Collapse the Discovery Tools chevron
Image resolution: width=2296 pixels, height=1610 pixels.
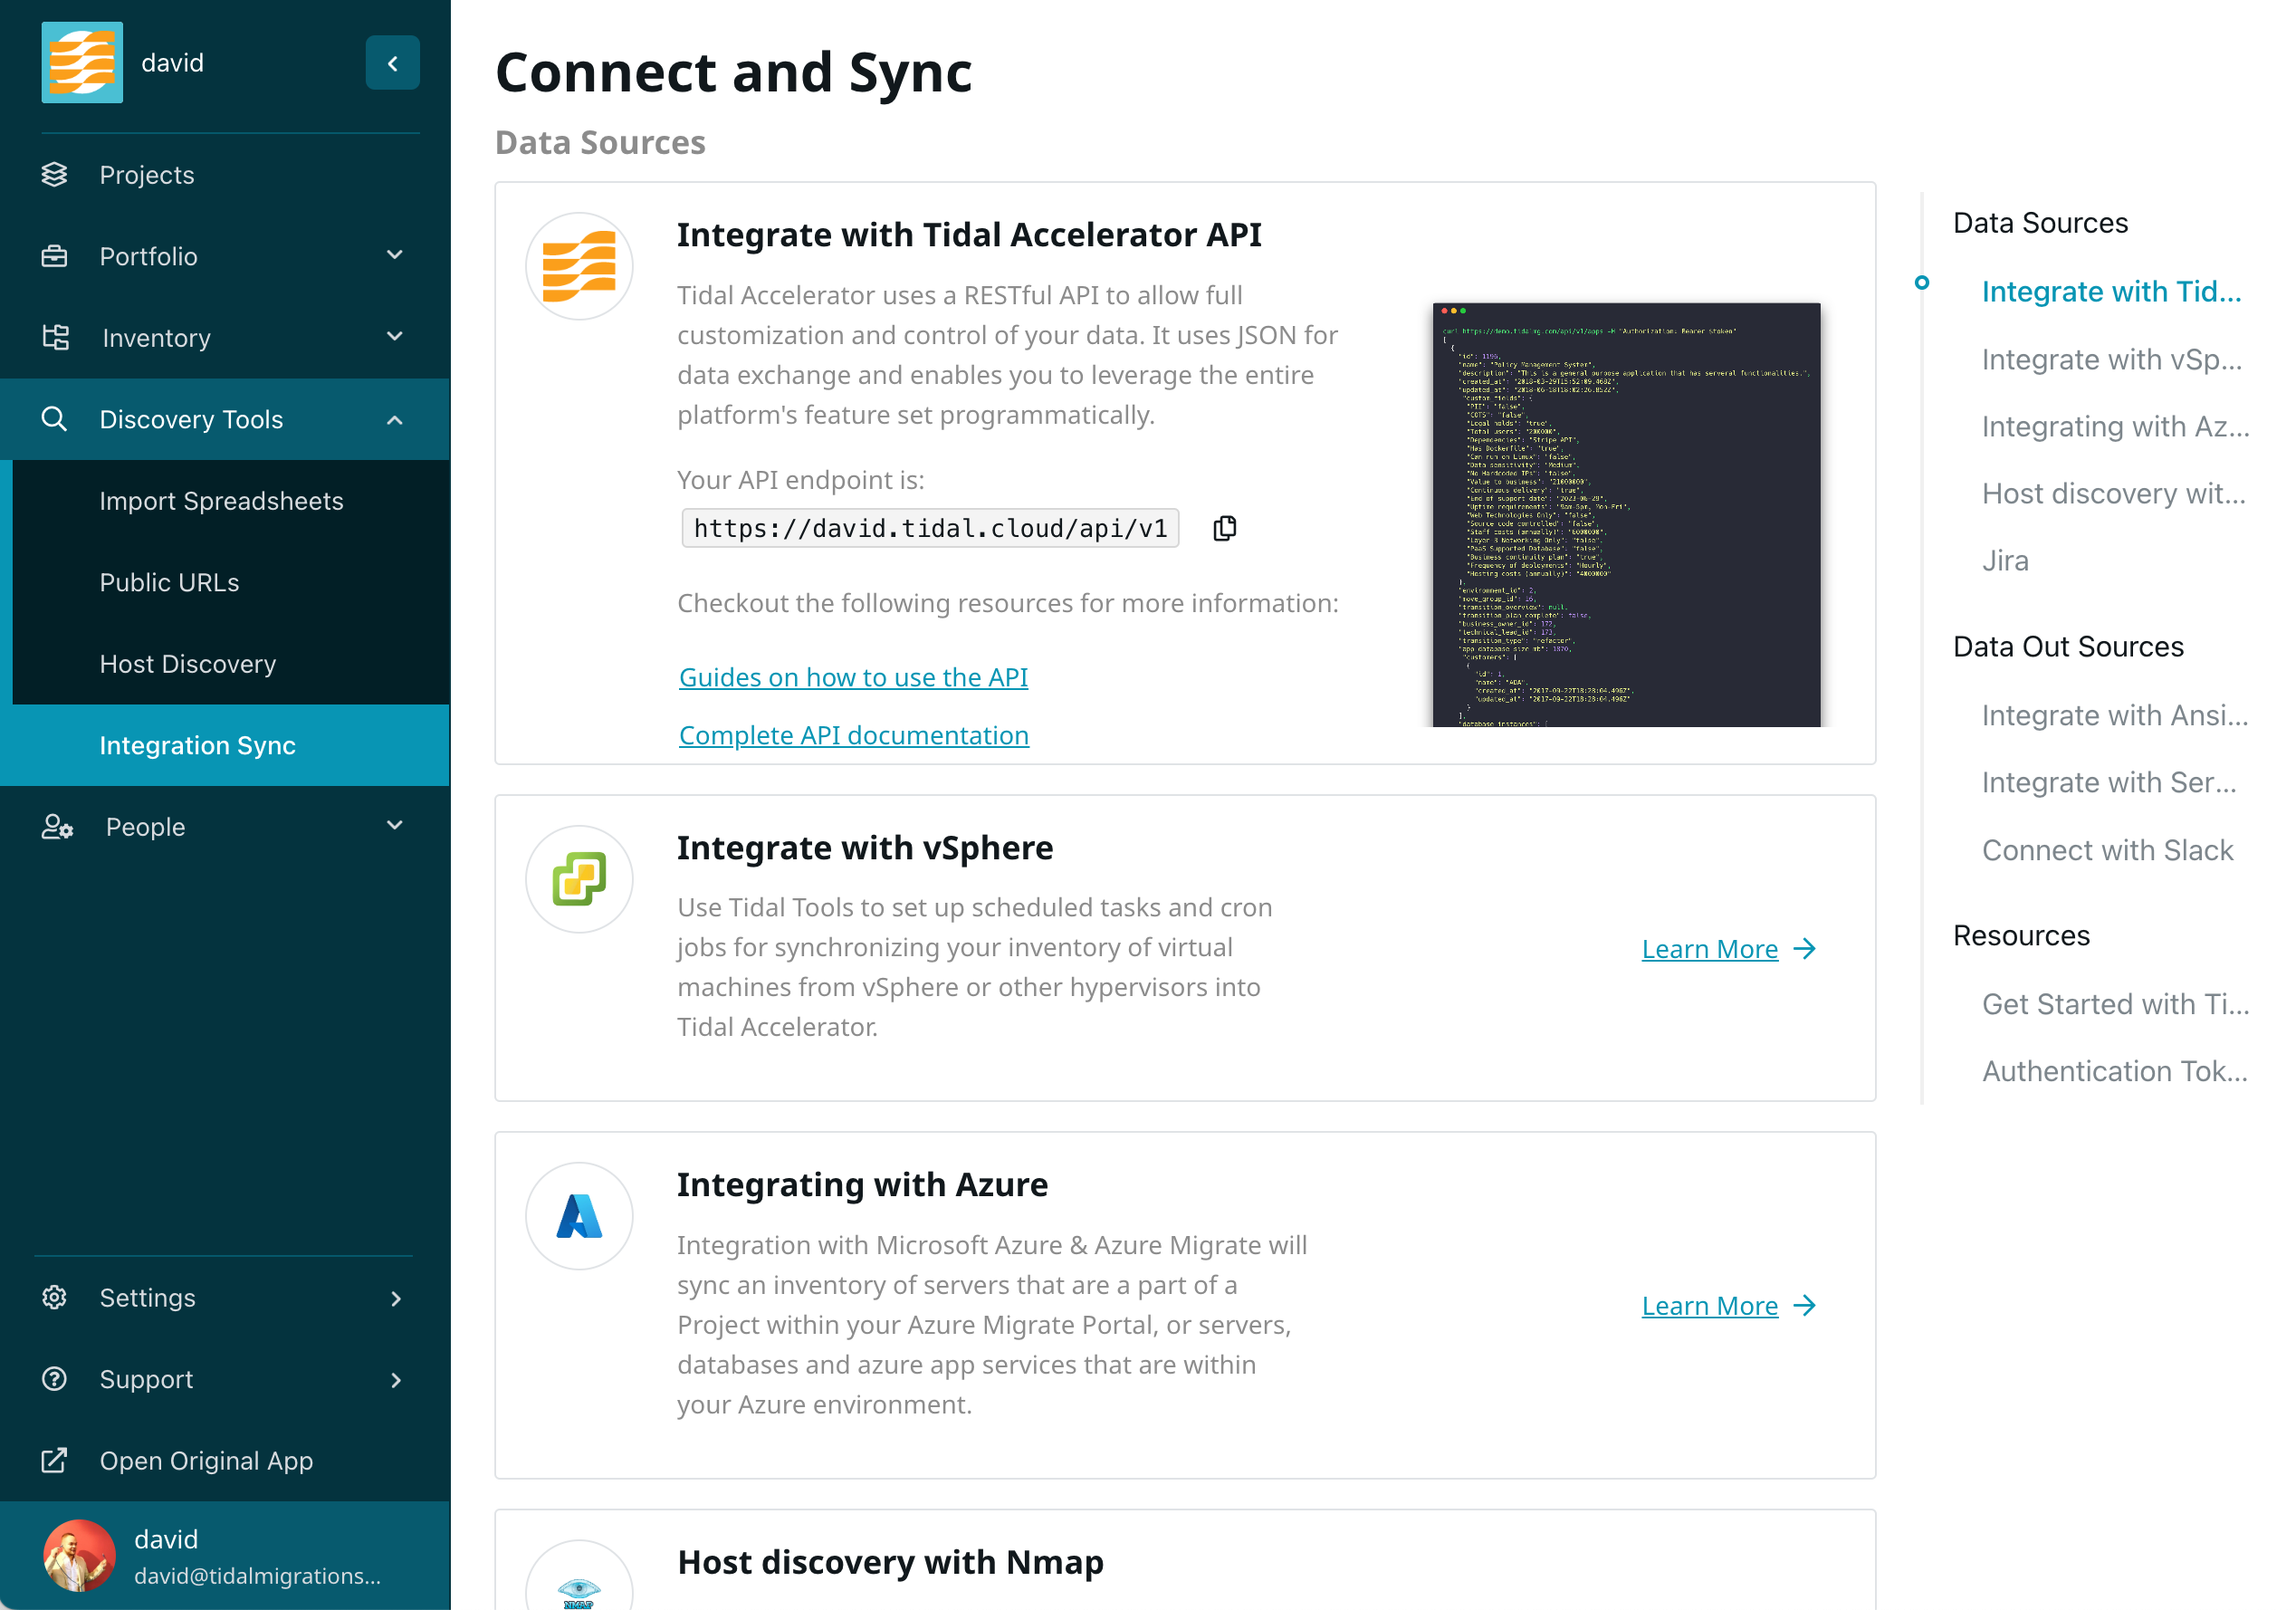pos(395,420)
